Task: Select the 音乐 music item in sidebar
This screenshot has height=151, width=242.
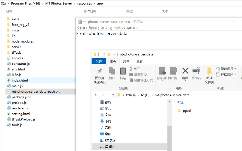Action: click(108, 128)
